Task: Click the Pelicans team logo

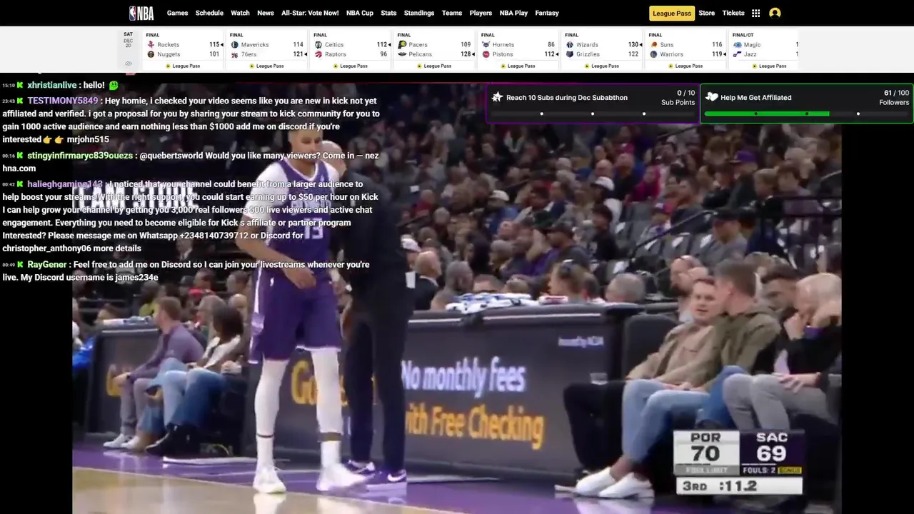Action: (x=403, y=54)
